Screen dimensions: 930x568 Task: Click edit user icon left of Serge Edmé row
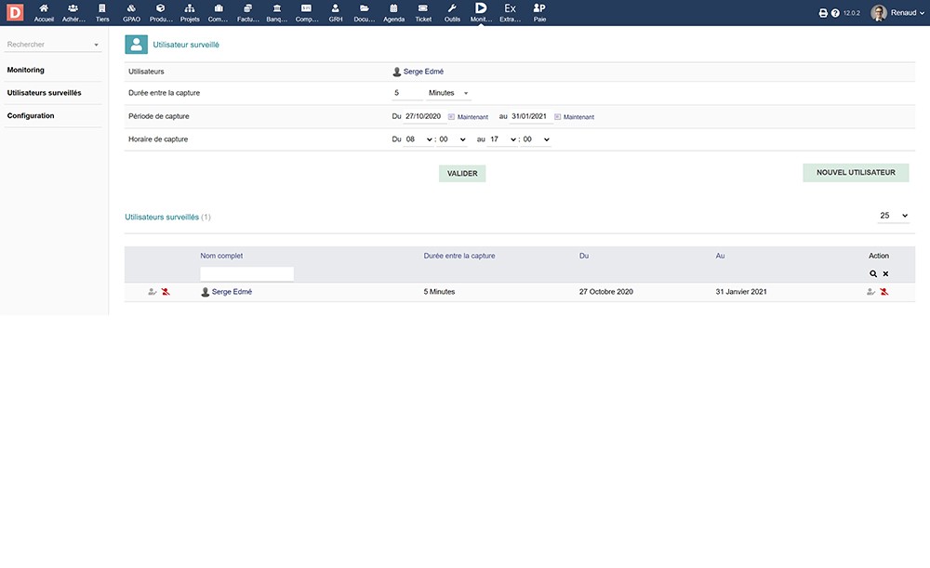(153, 292)
